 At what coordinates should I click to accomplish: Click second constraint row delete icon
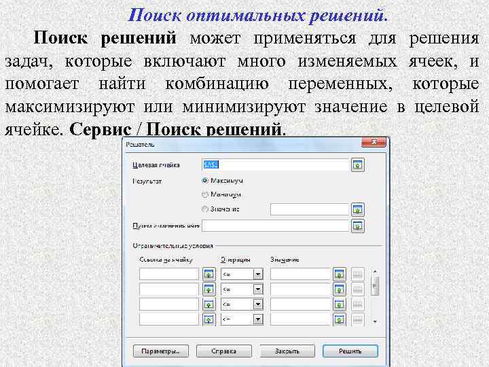[358, 290]
